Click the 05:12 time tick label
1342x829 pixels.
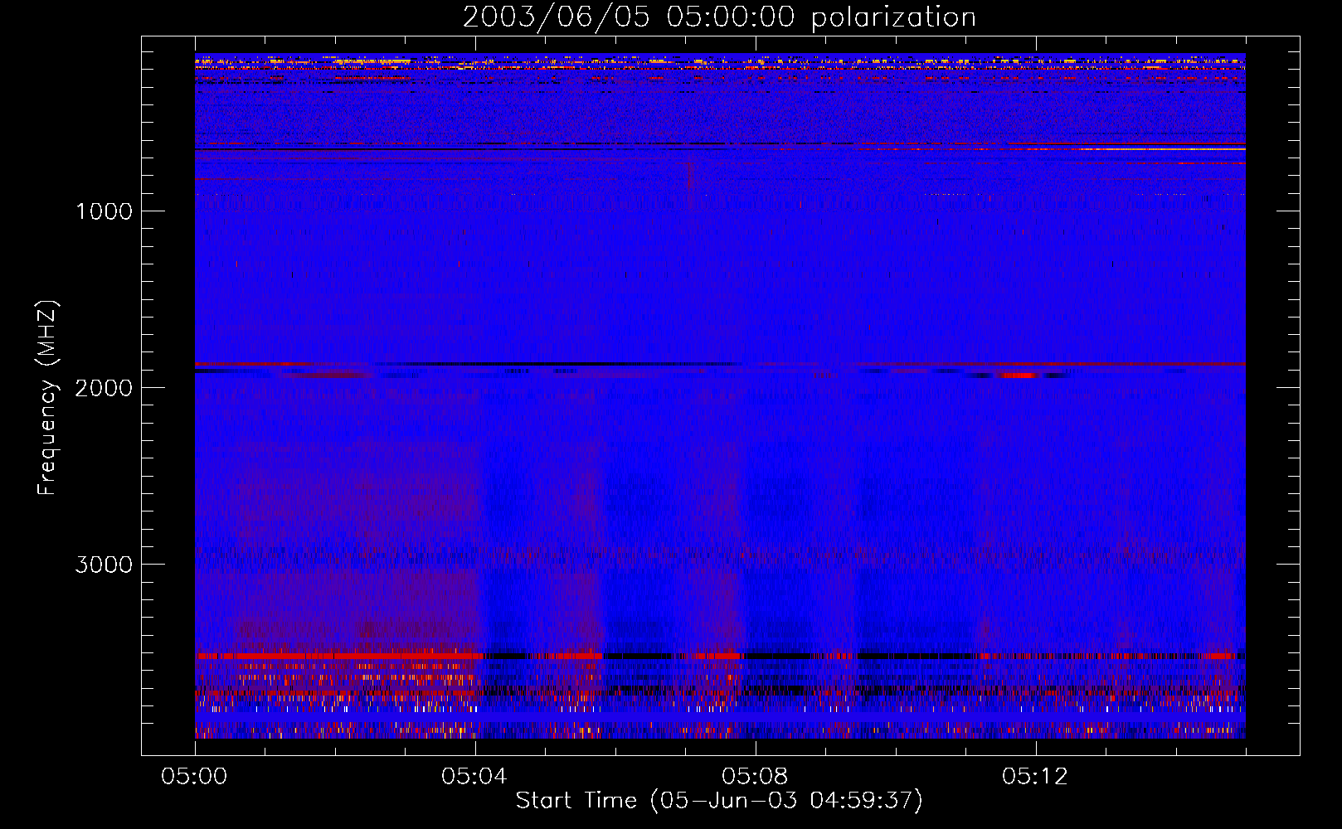(x=1035, y=777)
